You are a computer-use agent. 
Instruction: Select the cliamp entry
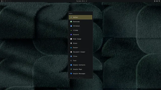point(80,30)
